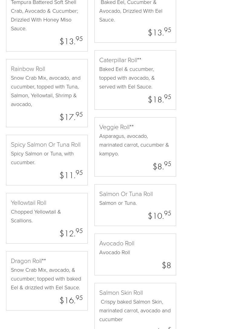Screen dimensions: 233x329
Task: Open the Rainbow Roll menu item
Action: 28,69
